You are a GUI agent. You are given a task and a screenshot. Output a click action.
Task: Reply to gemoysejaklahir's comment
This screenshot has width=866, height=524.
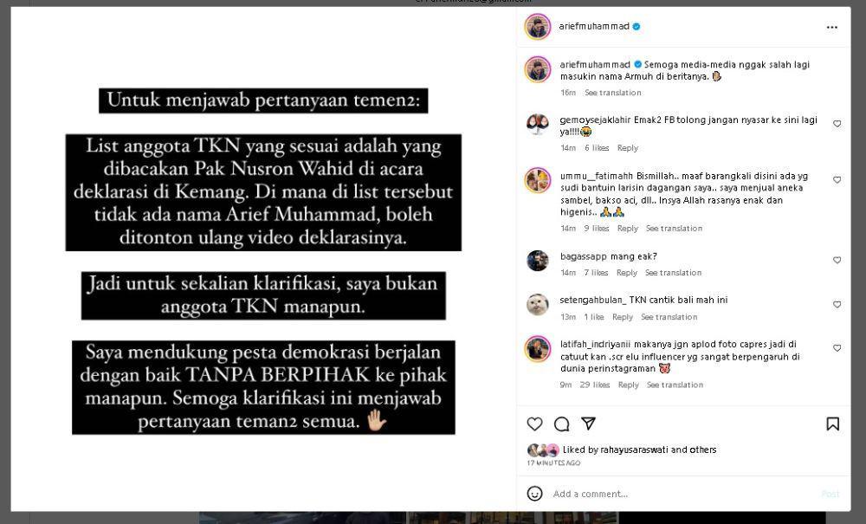pyautogui.click(x=627, y=148)
